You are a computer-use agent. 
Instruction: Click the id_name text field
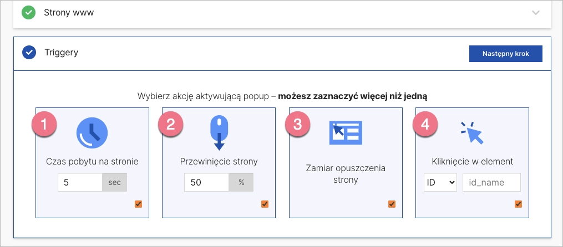pyautogui.click(x=491, y=182)
